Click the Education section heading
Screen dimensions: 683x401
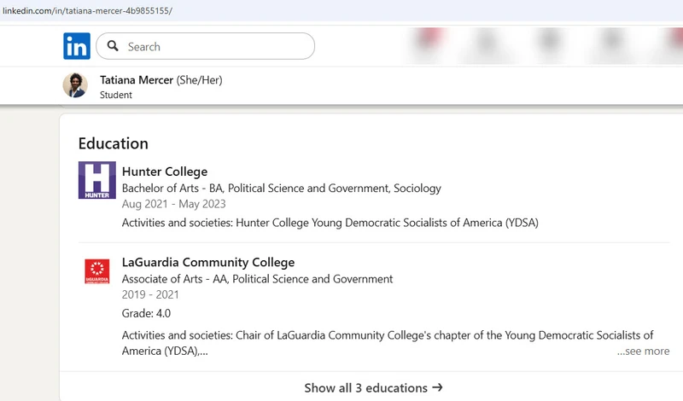(114, 143)
